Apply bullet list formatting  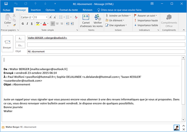(61, 17)
